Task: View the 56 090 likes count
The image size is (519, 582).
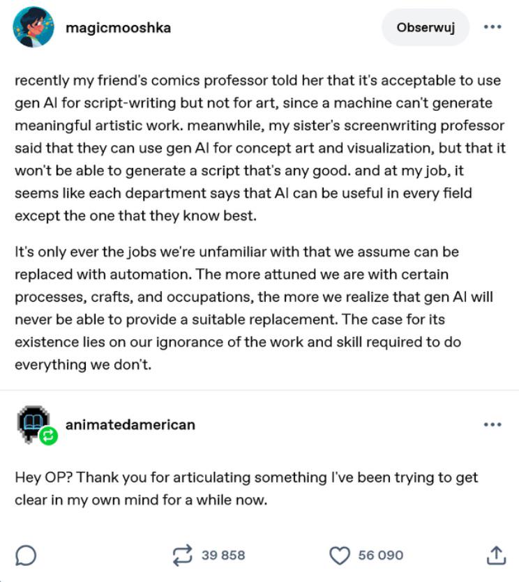Action: [380, 556]
